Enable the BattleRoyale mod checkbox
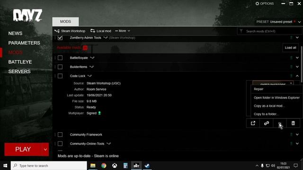 60,58
